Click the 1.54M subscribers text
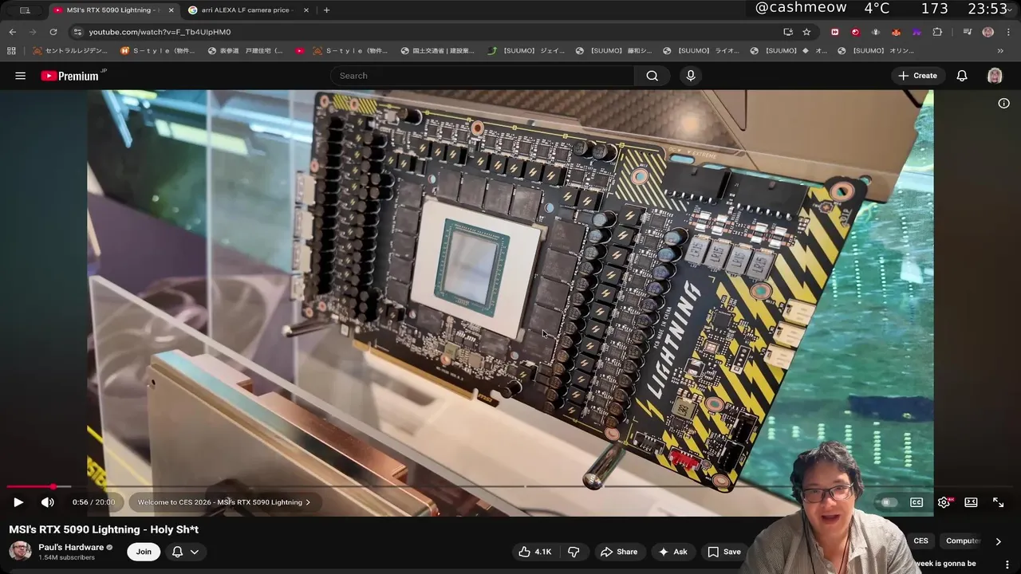The image size is (1021, 574). pos(66,557)
